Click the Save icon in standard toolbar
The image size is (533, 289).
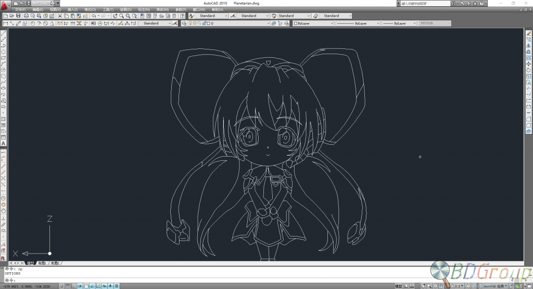(18, 16)
